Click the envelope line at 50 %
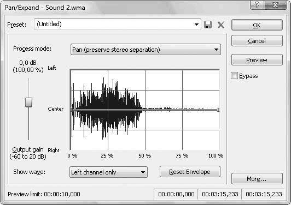This screenshot has height=205, width=291. 145,110
